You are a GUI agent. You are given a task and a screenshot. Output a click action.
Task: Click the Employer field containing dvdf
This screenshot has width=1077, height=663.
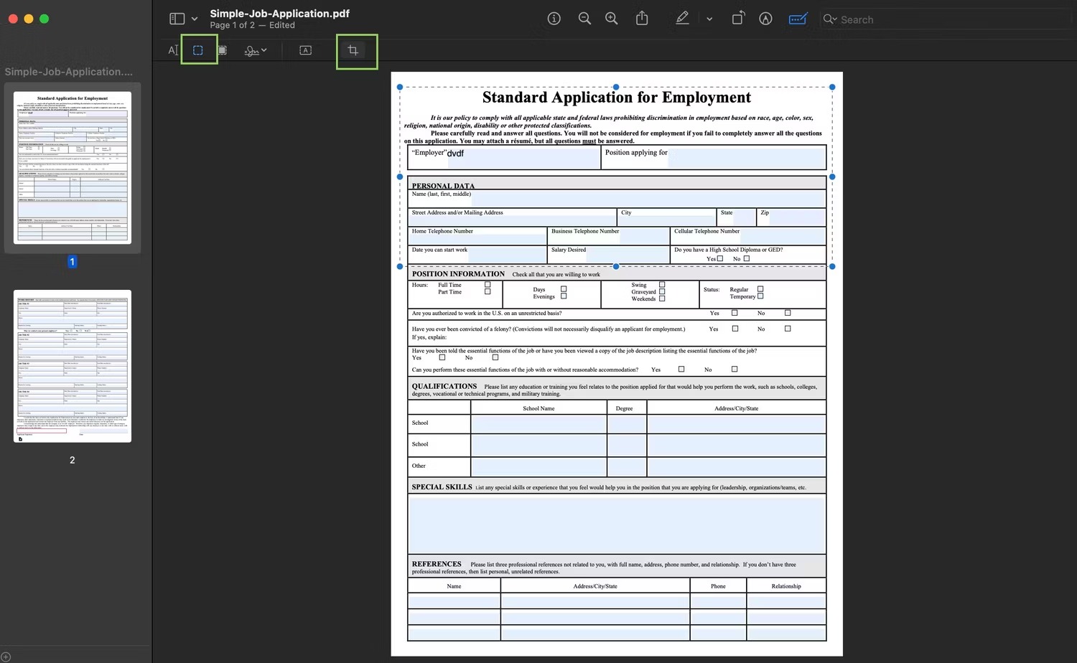(523, 157)
